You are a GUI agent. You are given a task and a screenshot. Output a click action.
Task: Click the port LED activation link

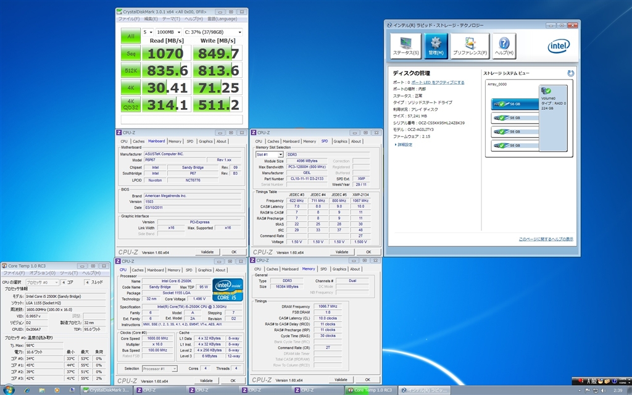point(438,82)
